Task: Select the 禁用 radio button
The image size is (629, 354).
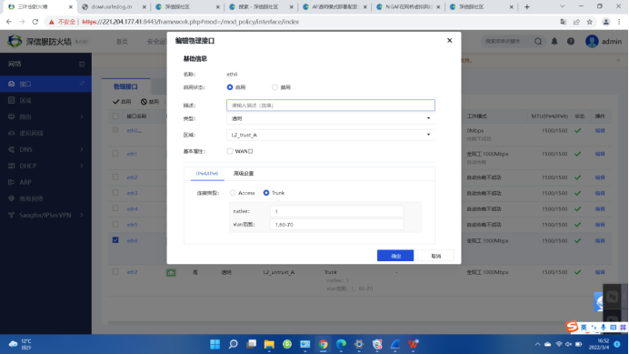Action: [275, 87]
